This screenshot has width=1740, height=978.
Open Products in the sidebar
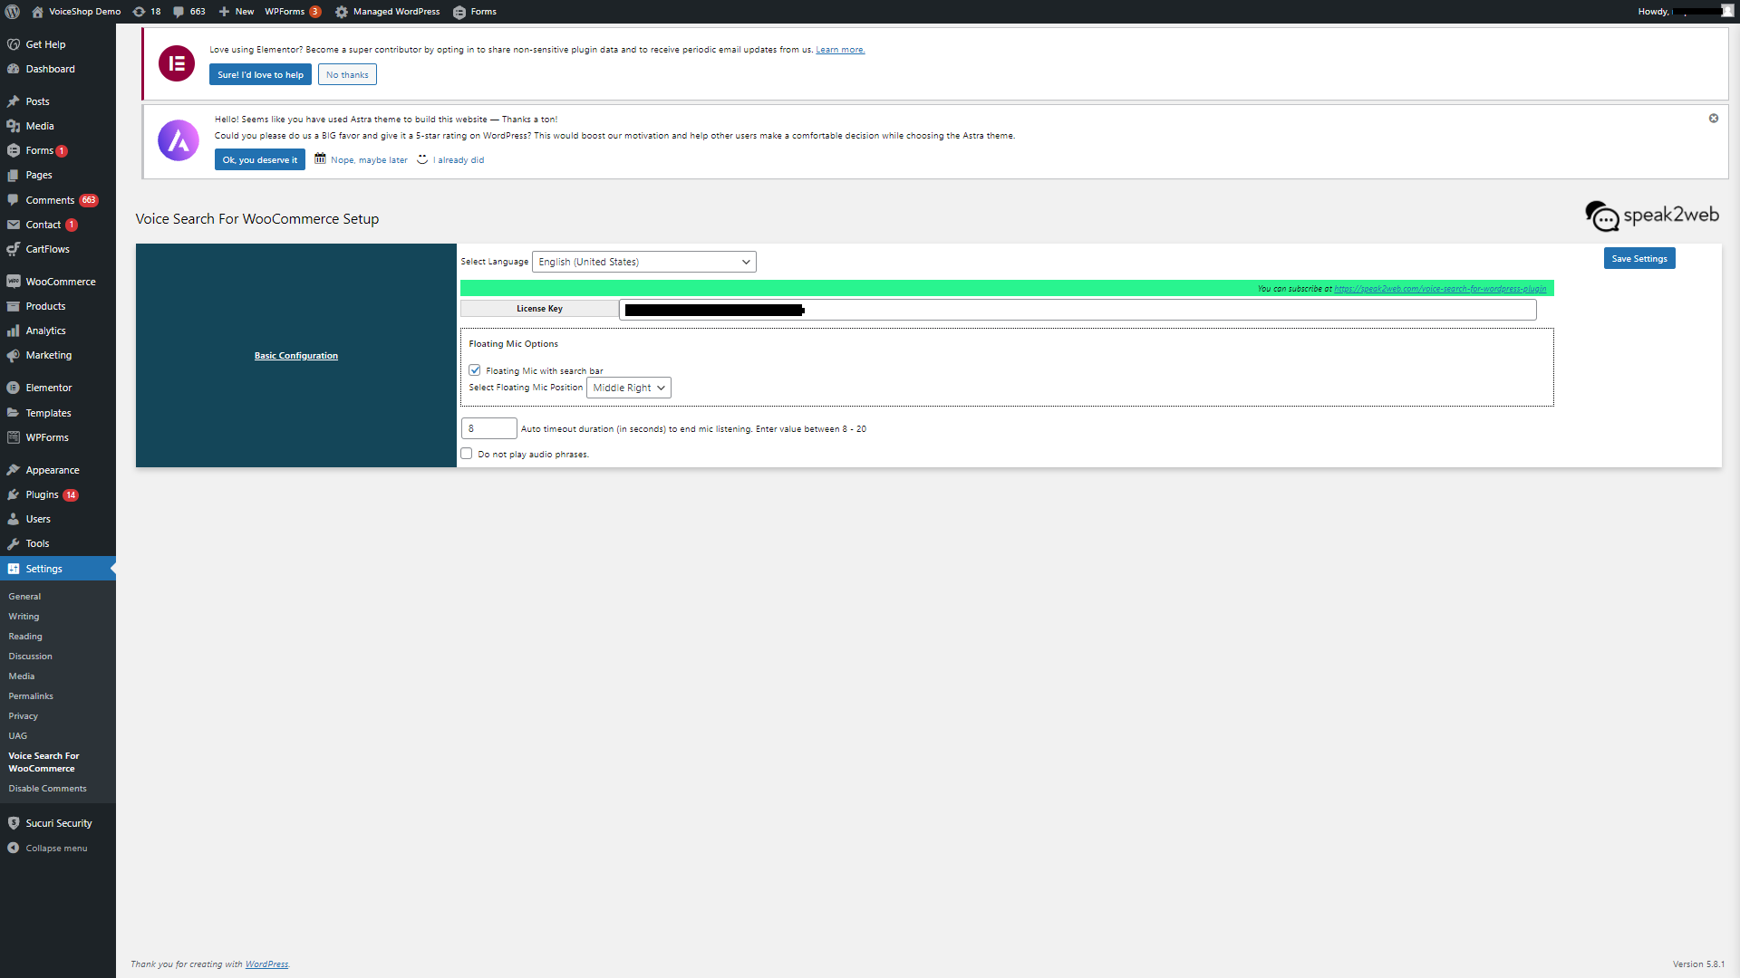coord(58,306)
